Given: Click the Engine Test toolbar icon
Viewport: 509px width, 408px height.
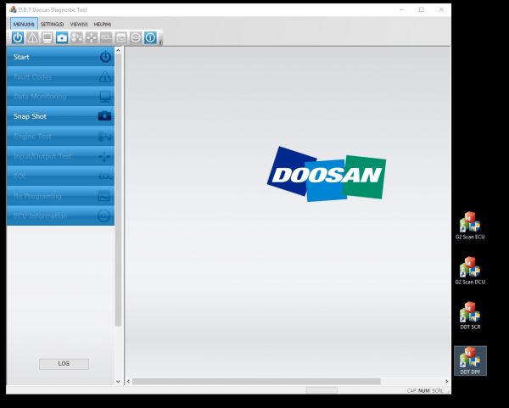Looking at the screenshot, I should pos(77,37).
